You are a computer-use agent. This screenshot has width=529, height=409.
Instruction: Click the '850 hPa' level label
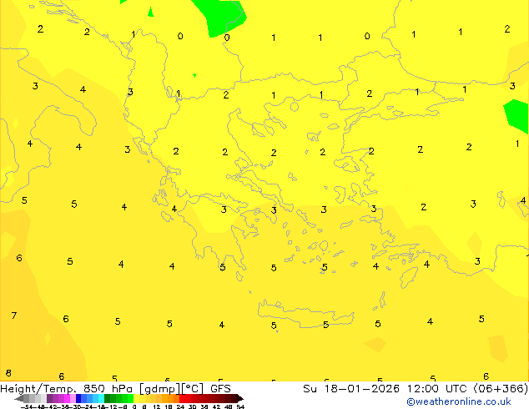[x=108, y=389]
